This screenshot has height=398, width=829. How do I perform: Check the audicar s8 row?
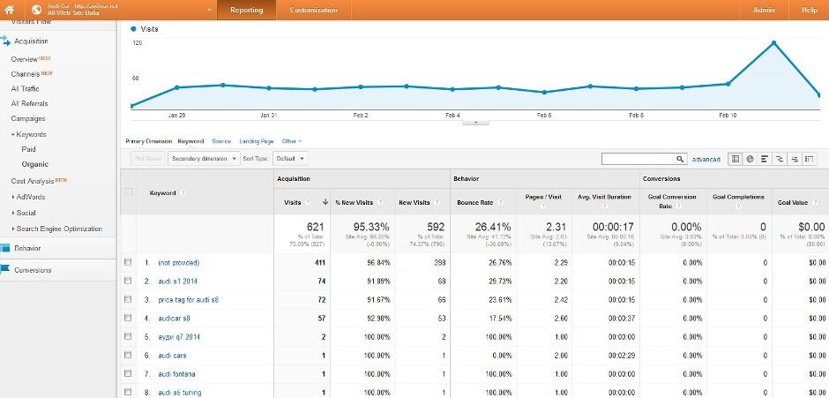point(128,318)
